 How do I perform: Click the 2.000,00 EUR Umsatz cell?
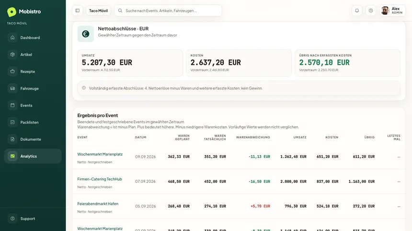coord(293,181)
